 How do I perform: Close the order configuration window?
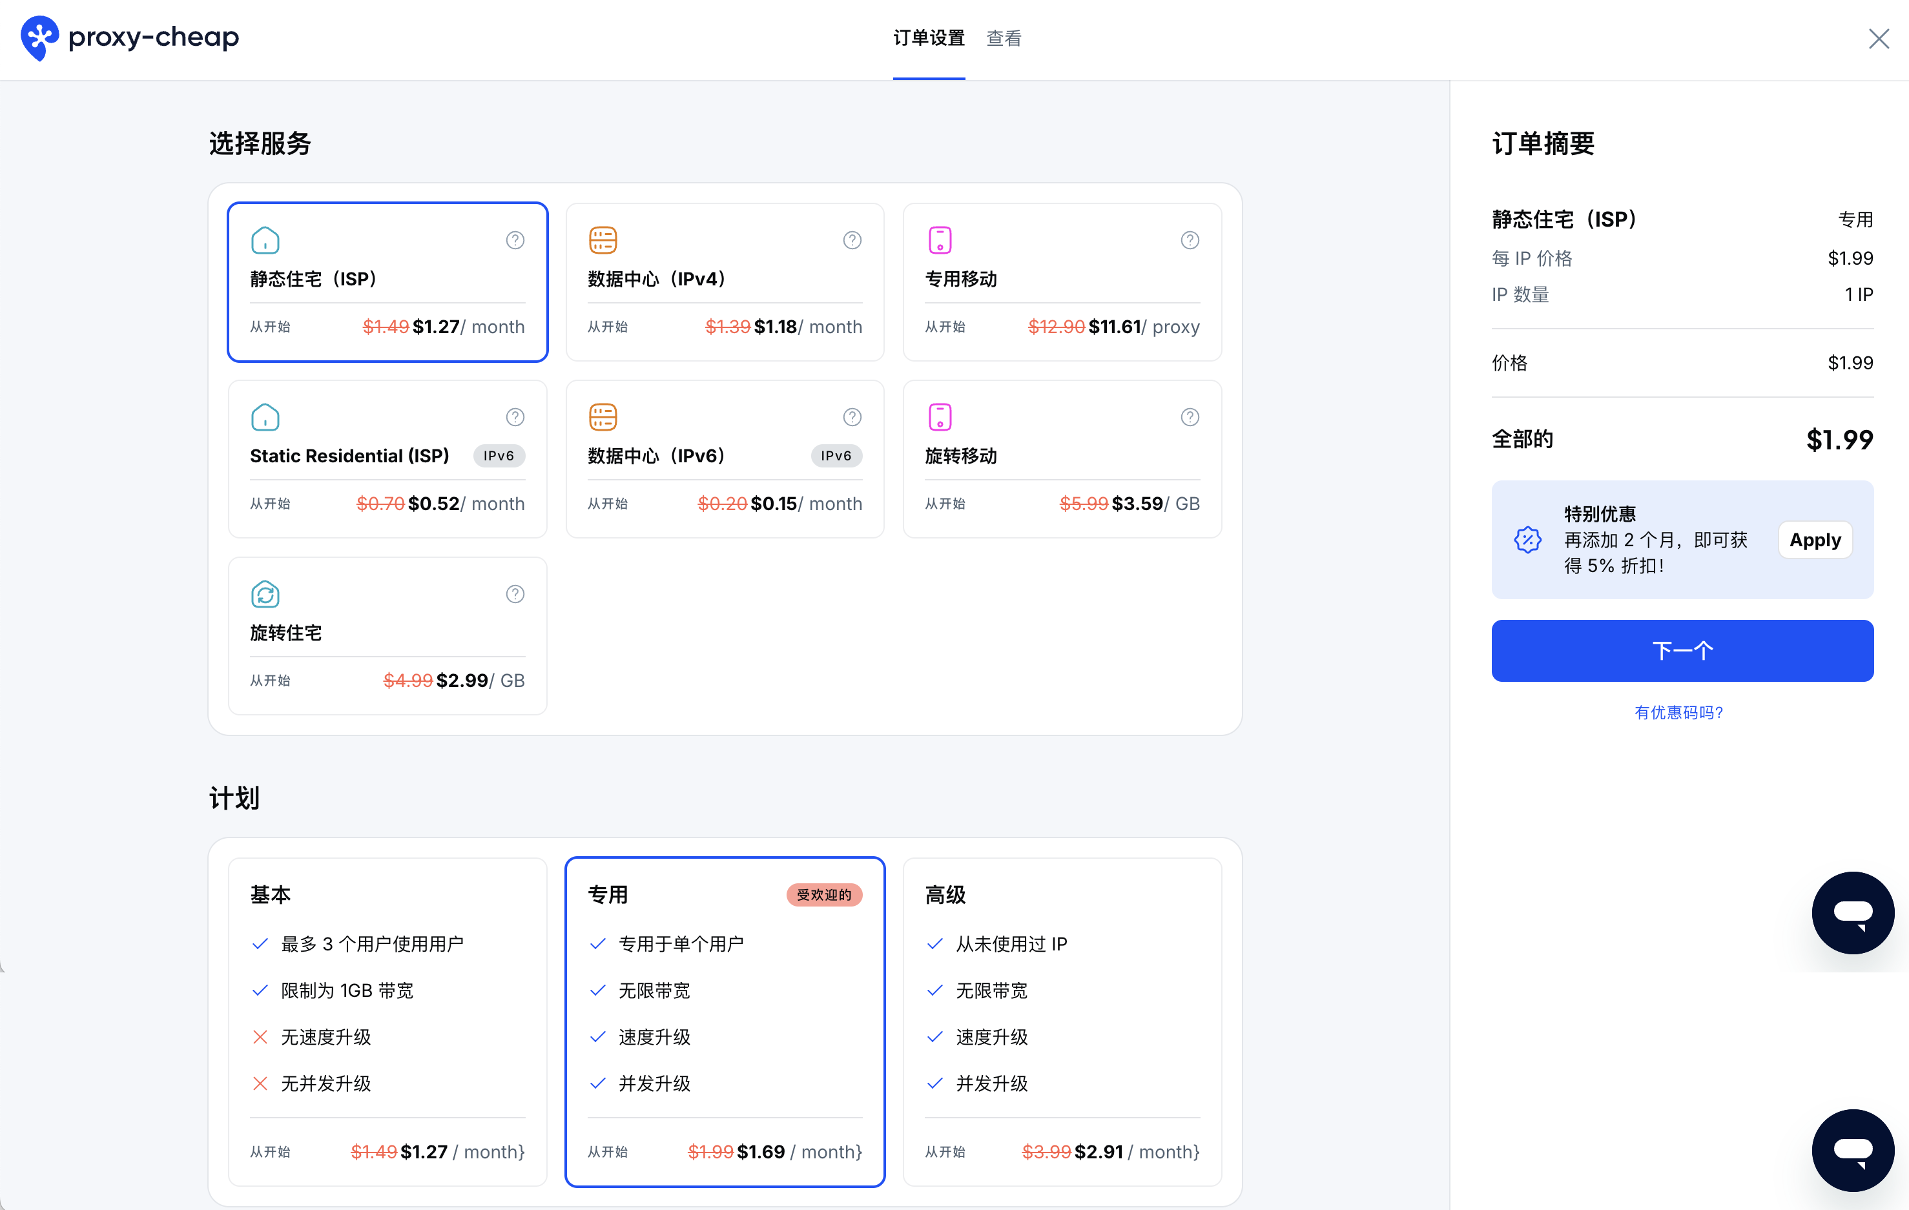point(1879,38)
